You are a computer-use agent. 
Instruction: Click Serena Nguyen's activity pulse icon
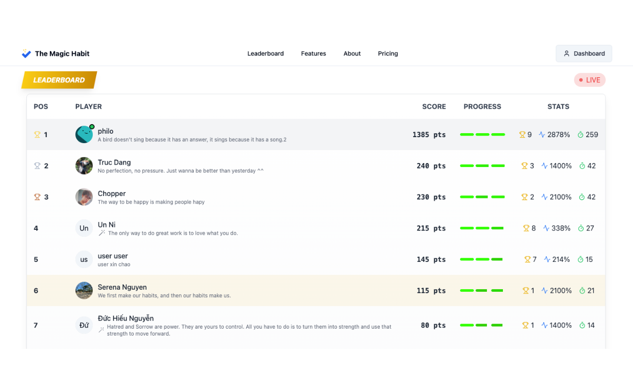[x=544, y=291]
